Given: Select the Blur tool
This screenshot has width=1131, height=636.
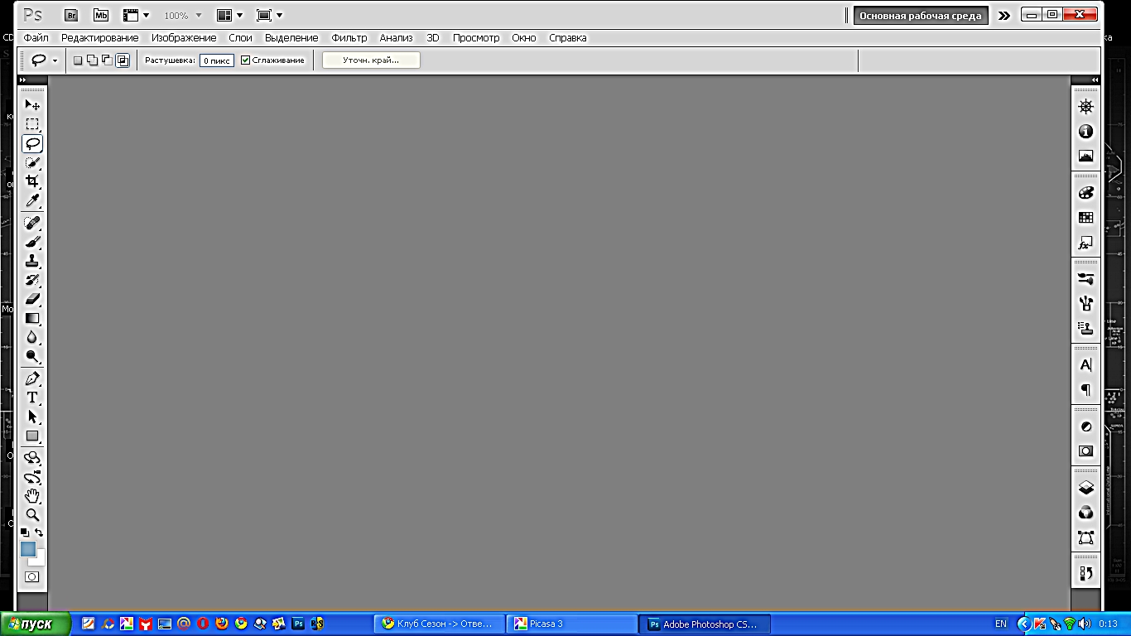Looking at the screenshot, I should [32, 337].
